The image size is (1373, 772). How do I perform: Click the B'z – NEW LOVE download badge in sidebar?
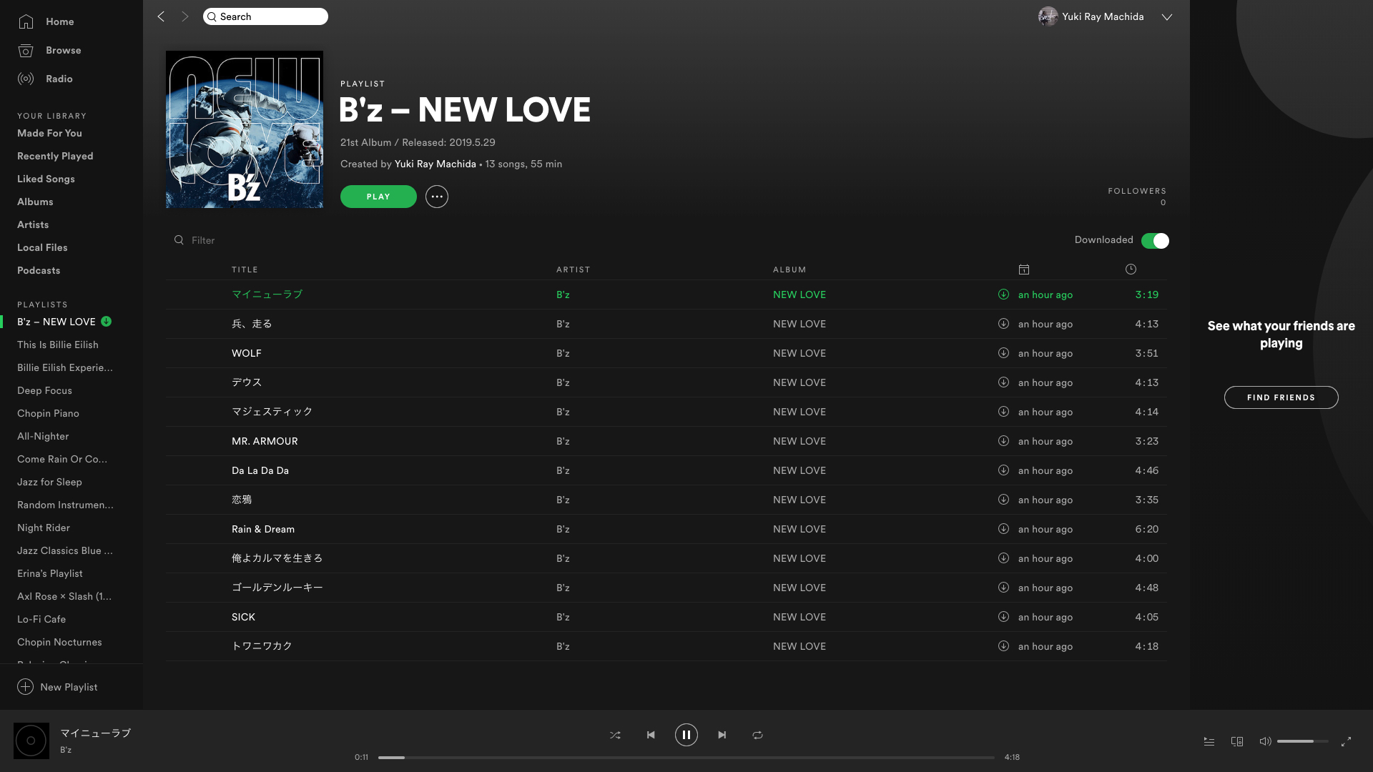(106, 322)
